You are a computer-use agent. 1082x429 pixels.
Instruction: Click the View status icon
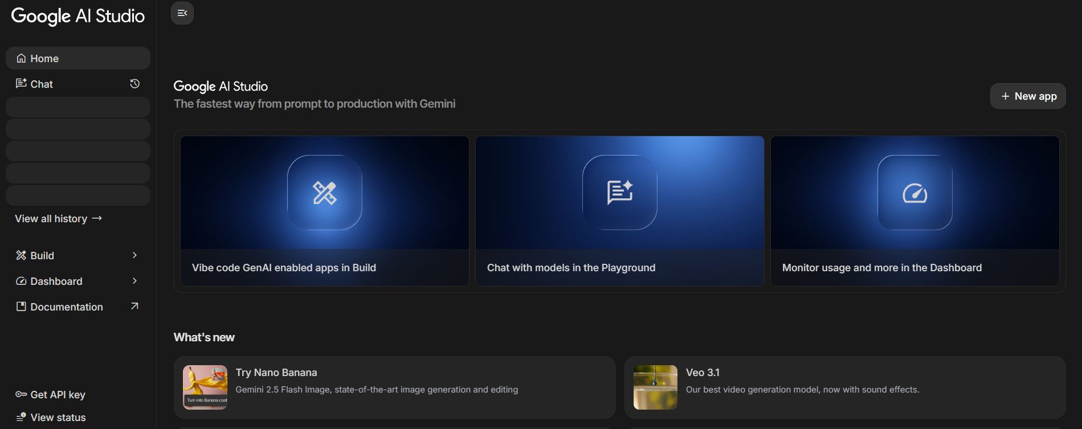[21, 417]
